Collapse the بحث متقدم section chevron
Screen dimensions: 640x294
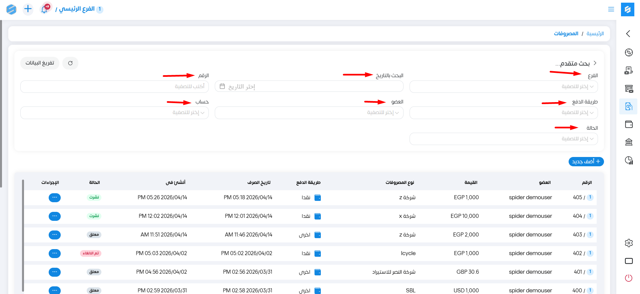coord(595,63)
